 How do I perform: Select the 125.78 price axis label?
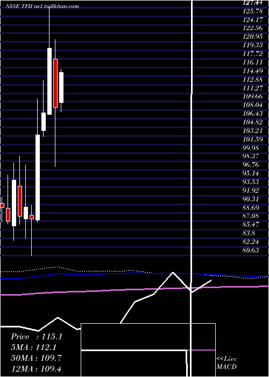point(253,11)
